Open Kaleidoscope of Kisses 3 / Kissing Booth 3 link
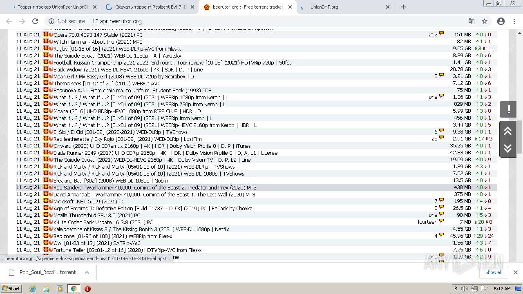This screenshot has width=523, height=294. coord(141,229)
